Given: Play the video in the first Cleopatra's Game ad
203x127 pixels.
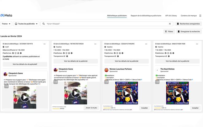Looking at the screenshot, I should (x=25, y=97).
